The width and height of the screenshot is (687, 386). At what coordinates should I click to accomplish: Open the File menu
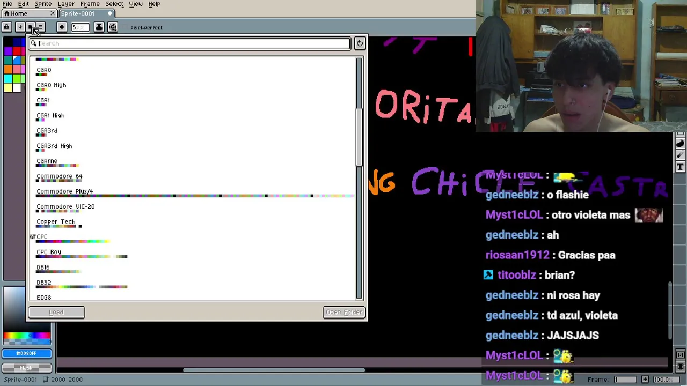coord(8,4)
